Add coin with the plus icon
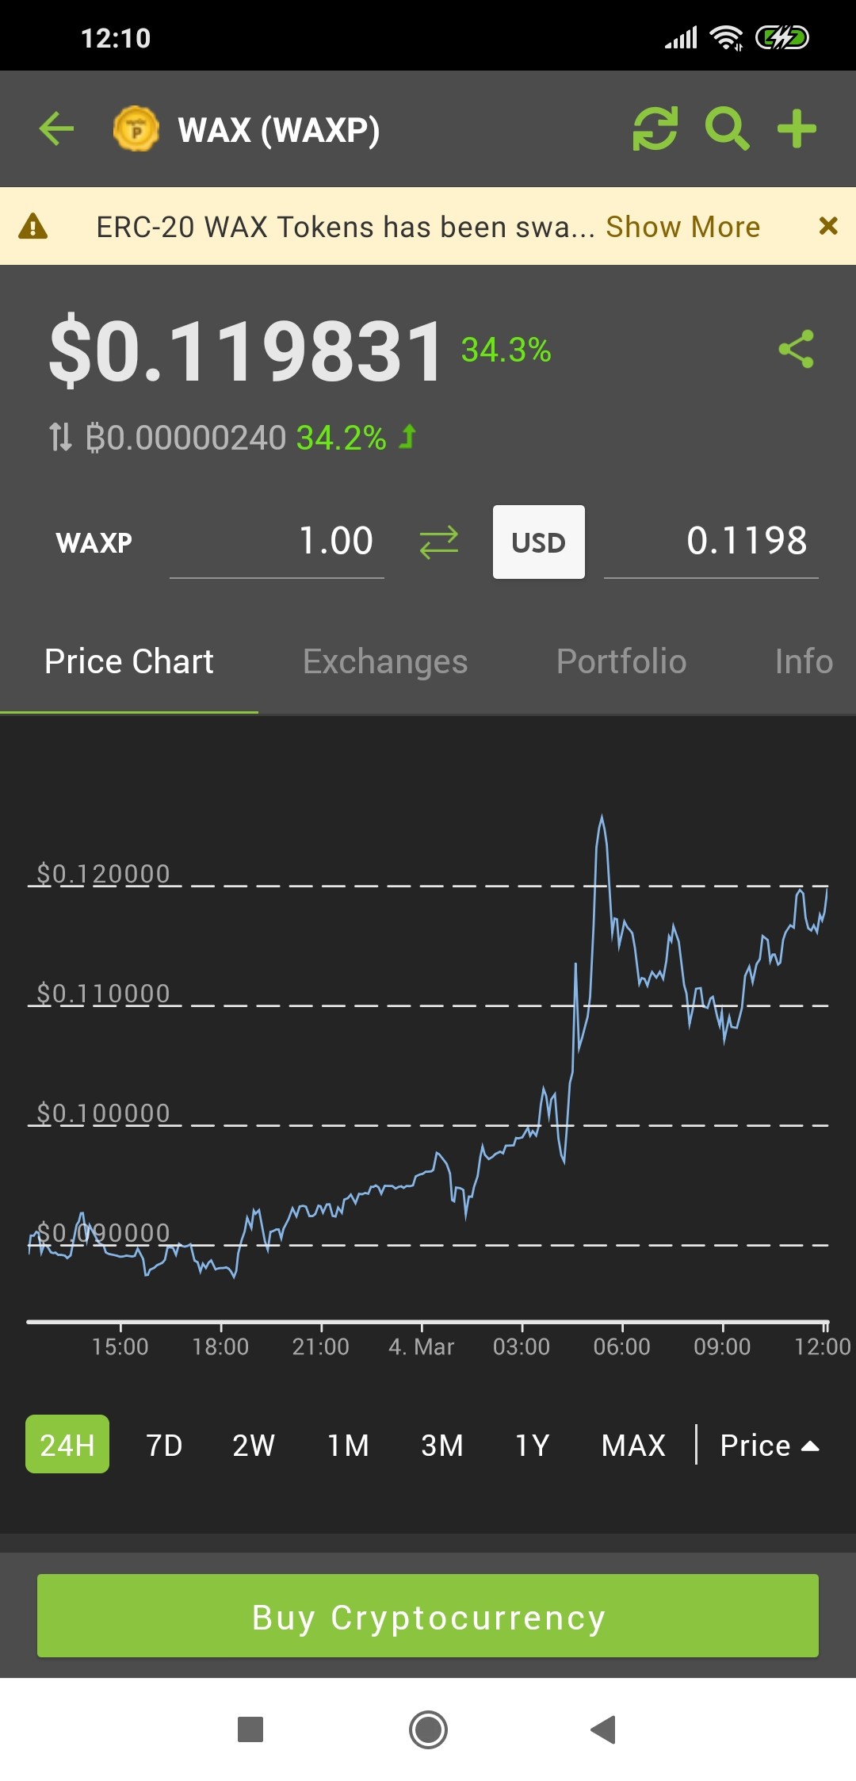Viewport: 856px width, 1781px height. coord(797,128)
